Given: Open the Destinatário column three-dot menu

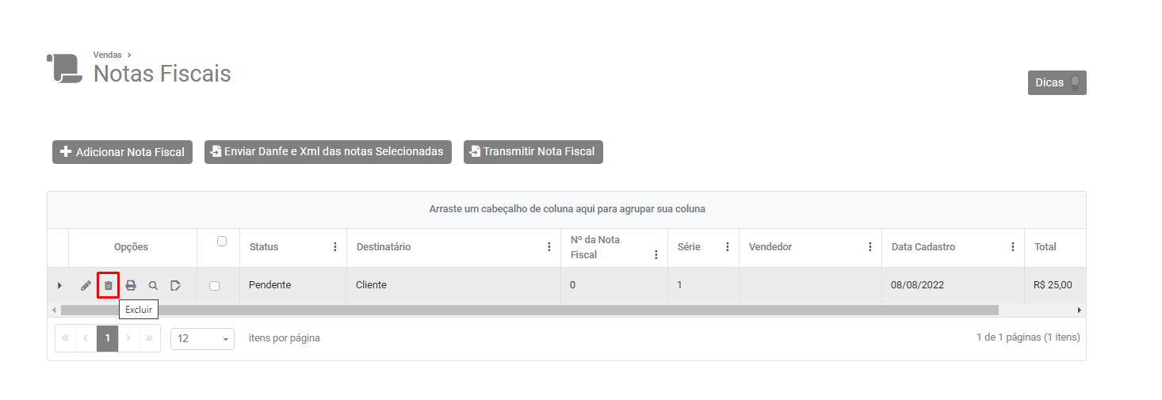Looking at the screenshot, I should (549, 247).
